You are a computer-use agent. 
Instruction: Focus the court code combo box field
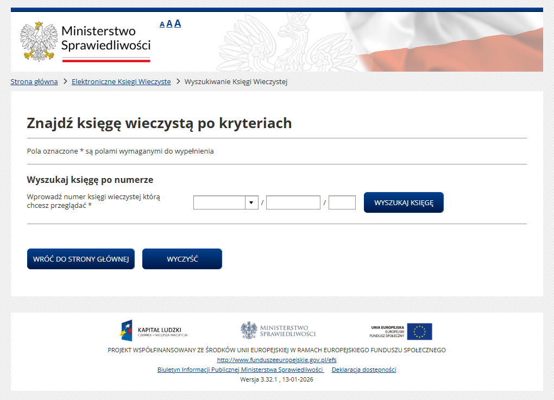coord(219,202)
